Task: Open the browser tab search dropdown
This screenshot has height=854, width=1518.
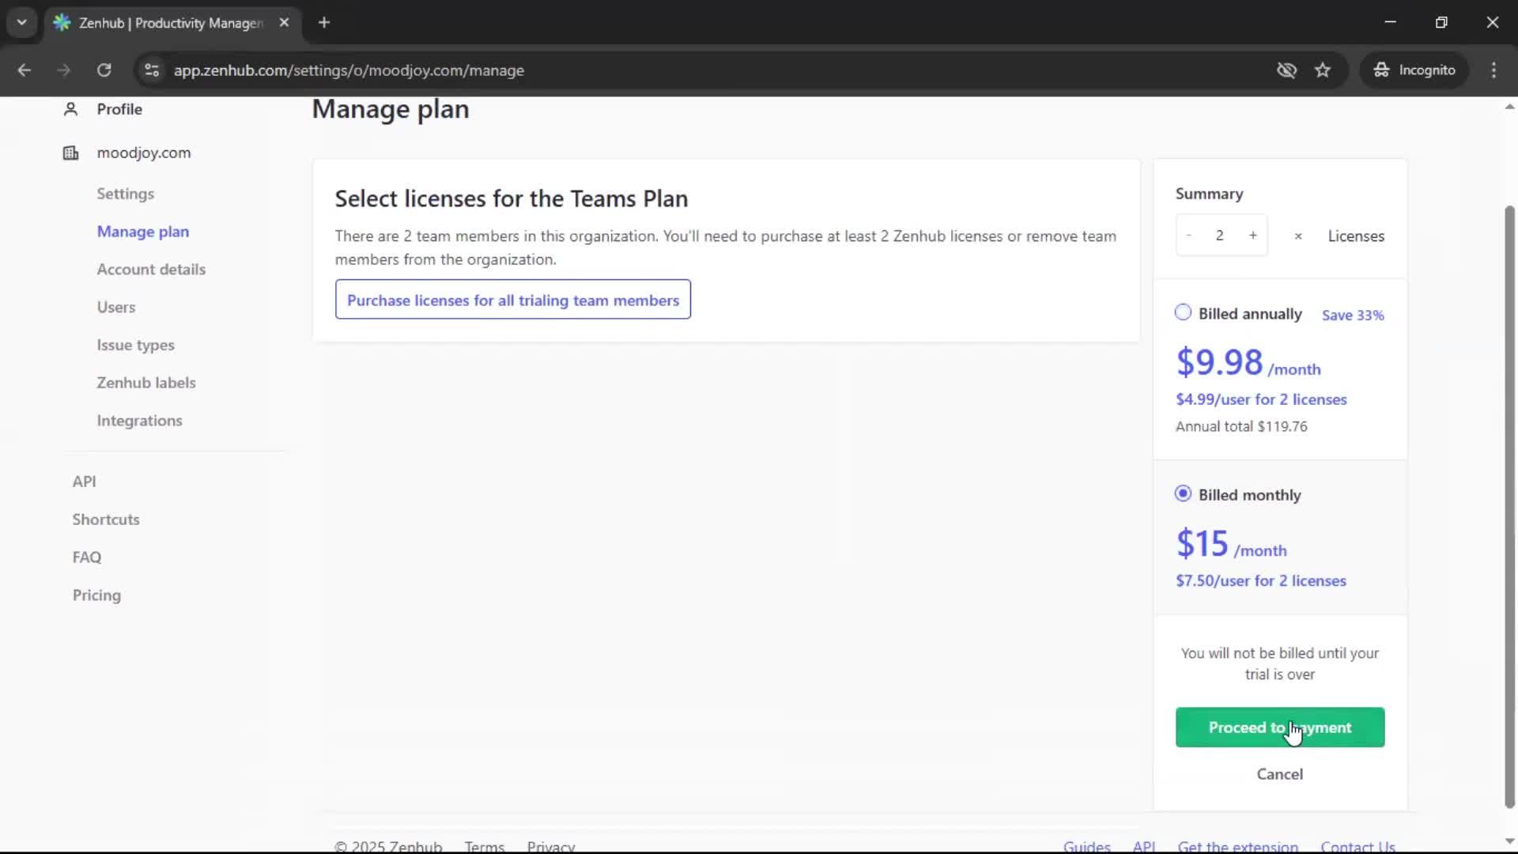Action: click(21, 22)
